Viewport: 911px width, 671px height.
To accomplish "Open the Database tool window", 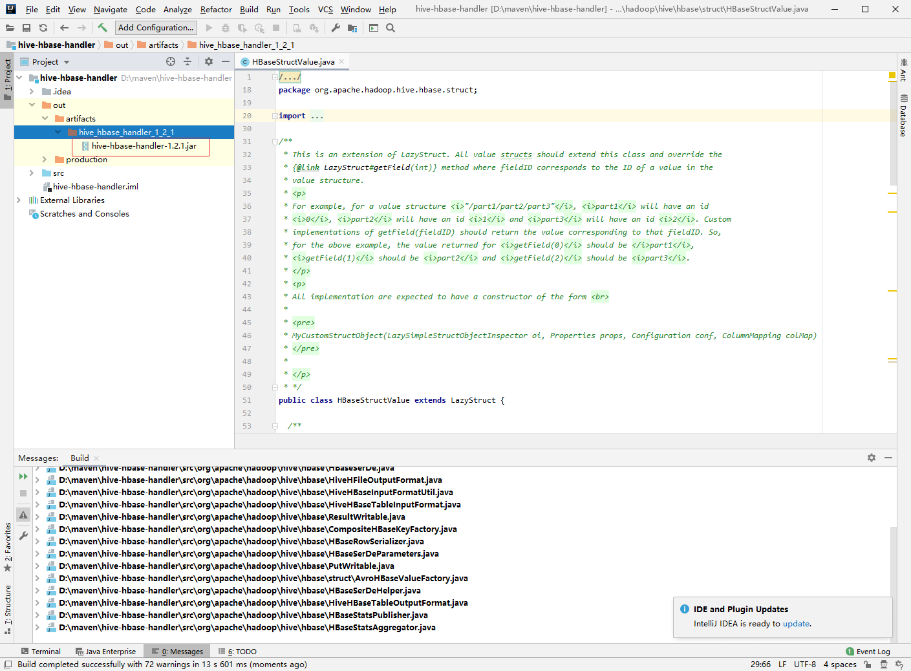I will (903, 115).
